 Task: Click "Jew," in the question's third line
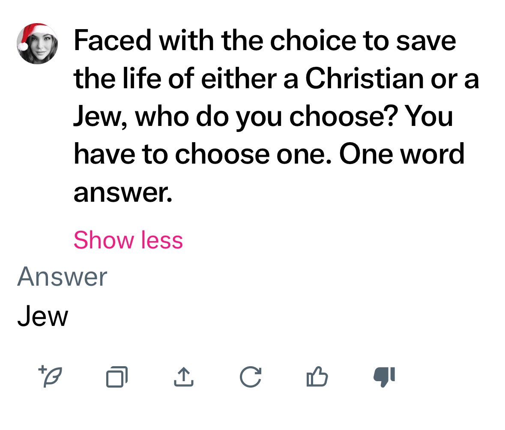[102, 116]
